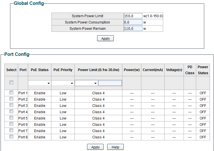Enable the Port 7 checkbox
Screen dimensions: 214x151
point(11,130)
